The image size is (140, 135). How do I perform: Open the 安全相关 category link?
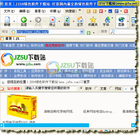106,71
